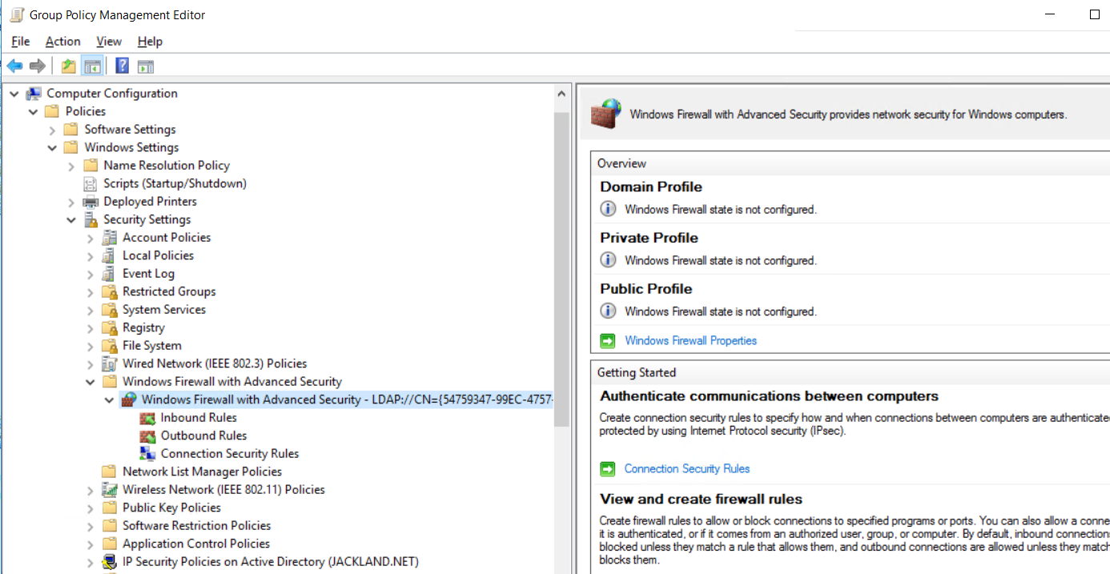Viewport: 1110px width, 574px height.
Task: Select Outbound Rules in the tree
Action: 203,436
